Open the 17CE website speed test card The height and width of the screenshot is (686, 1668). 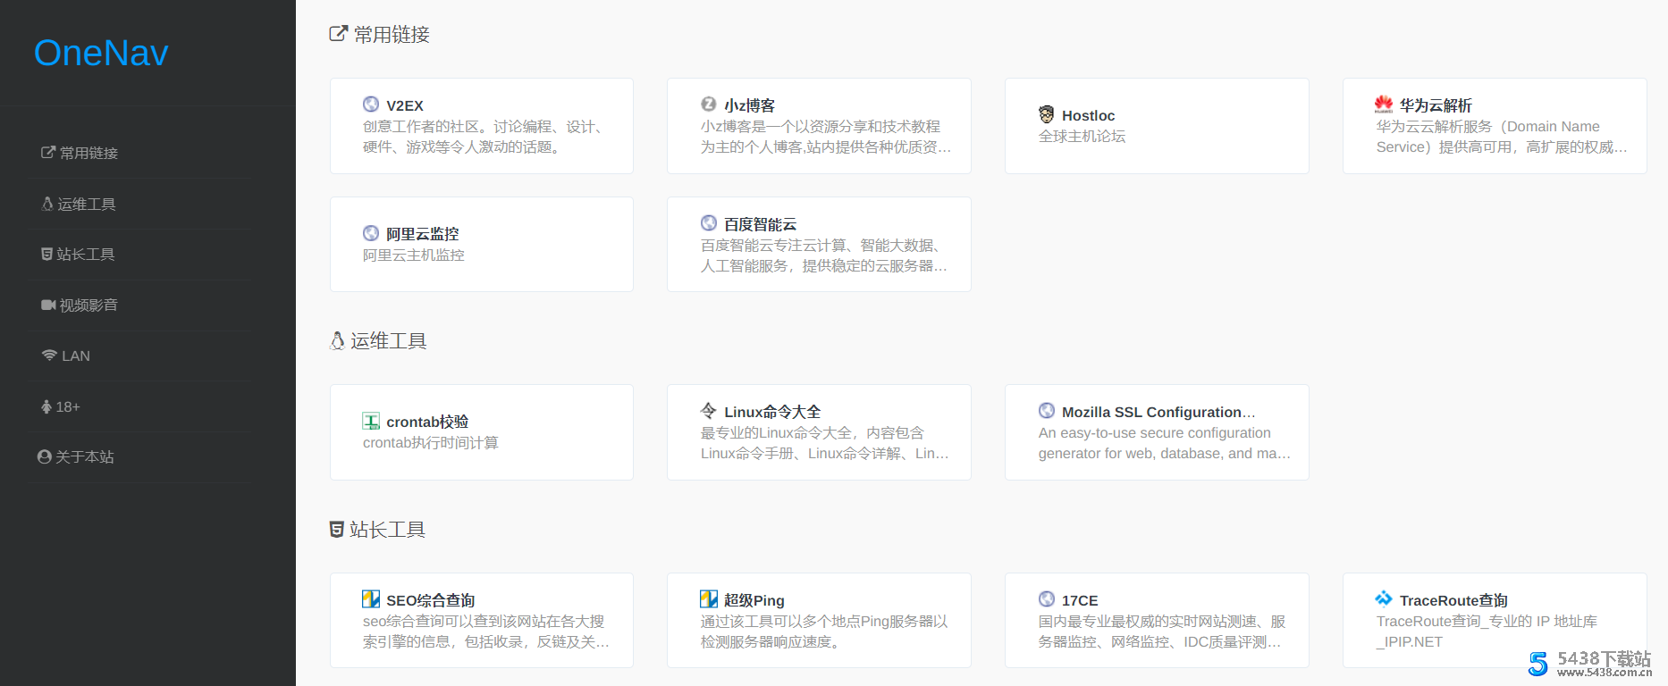click(x=1157, y=621)
